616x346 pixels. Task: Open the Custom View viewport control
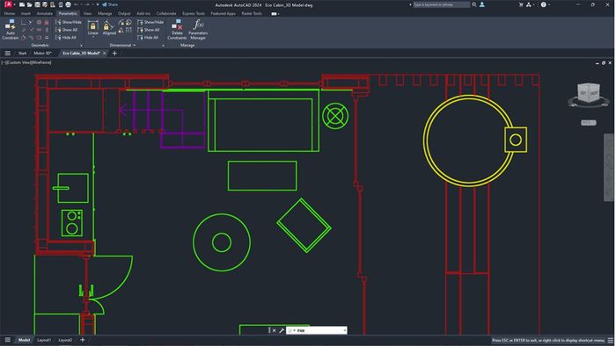tap(18, 62)
